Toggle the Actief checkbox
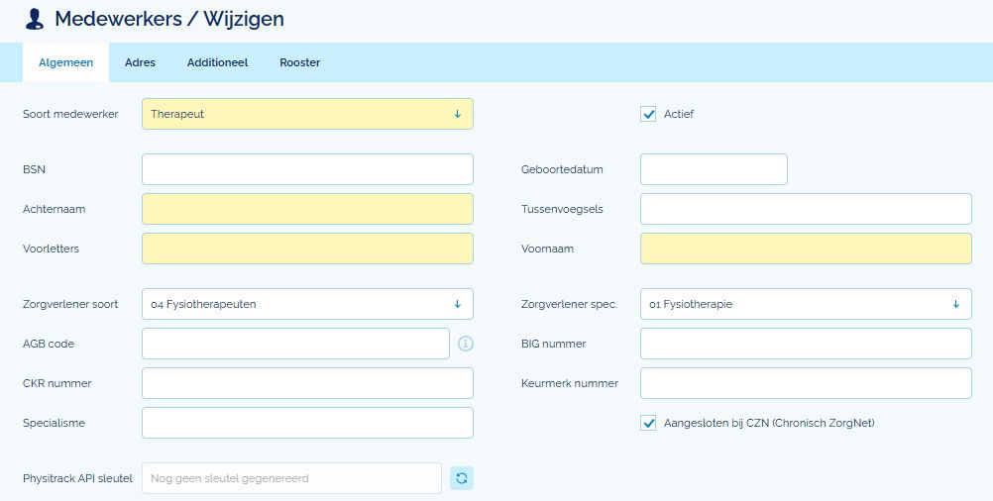993x501 pixels. (649, 114)
